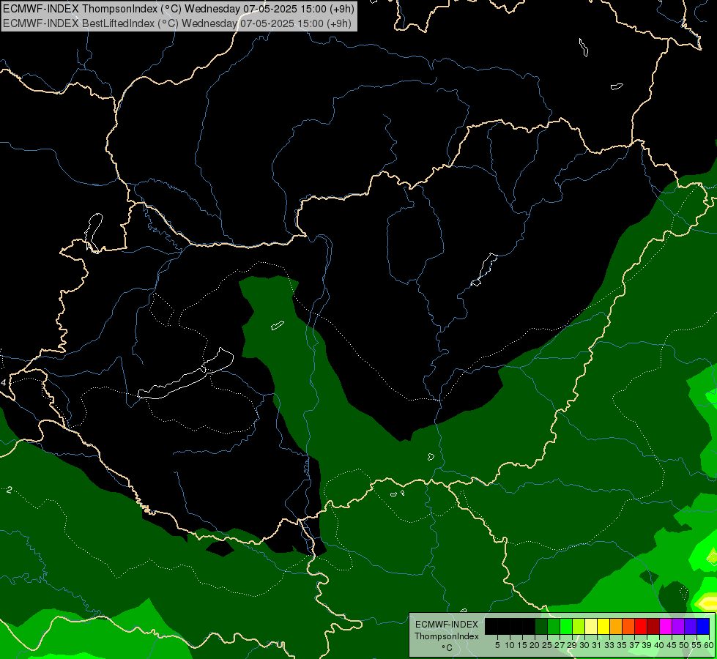Click the 'ThompsonIndex' label in the legend box

(447, 636)
